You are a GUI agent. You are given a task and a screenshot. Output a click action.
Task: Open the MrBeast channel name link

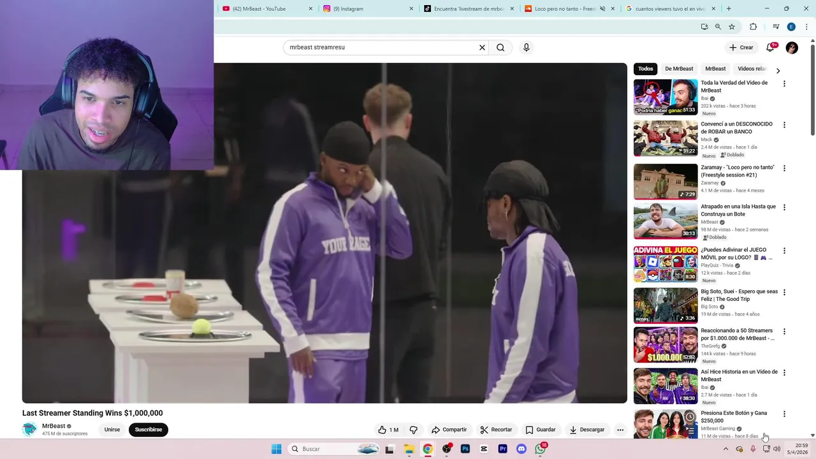coord(54,426)
